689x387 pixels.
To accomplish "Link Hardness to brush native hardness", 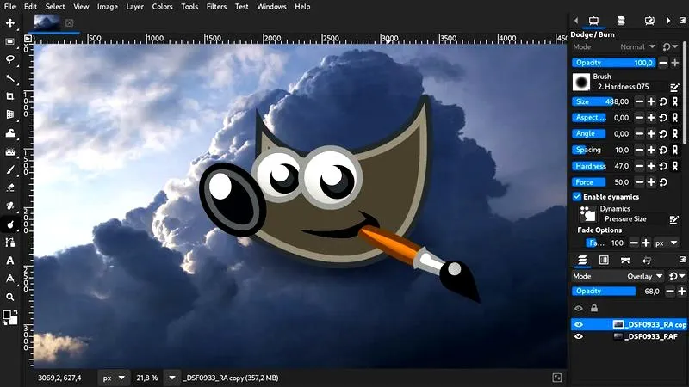I will click(675, 166).
